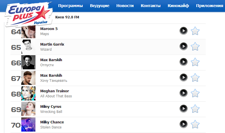
Task: Play Maroon 5 Maps track
Action: pos(184,31)
